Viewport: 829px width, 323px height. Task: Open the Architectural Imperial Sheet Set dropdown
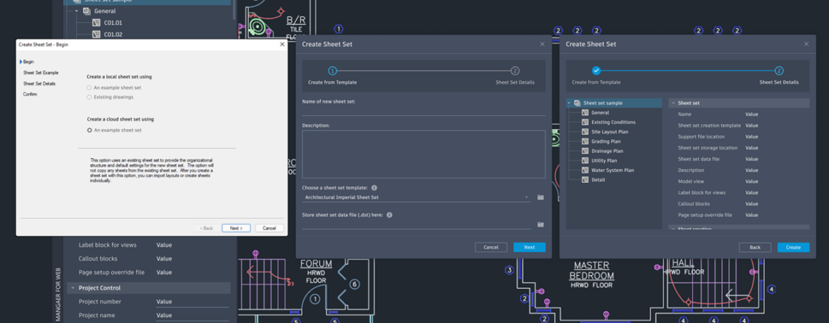(x=416, y=197)
